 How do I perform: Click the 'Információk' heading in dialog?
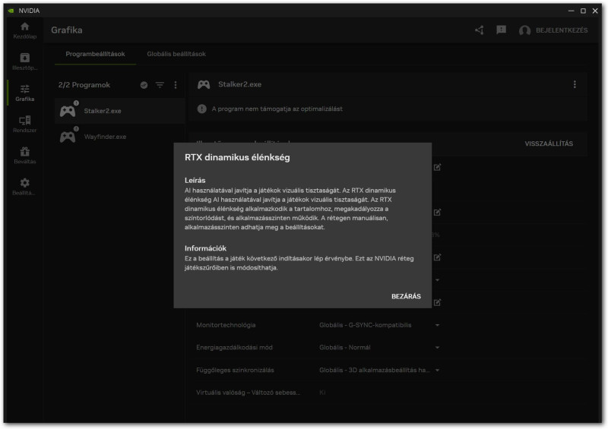point(205,248)
